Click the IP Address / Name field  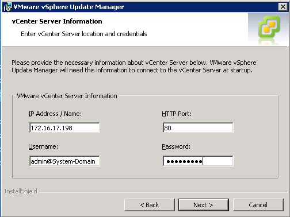[64, 128]
